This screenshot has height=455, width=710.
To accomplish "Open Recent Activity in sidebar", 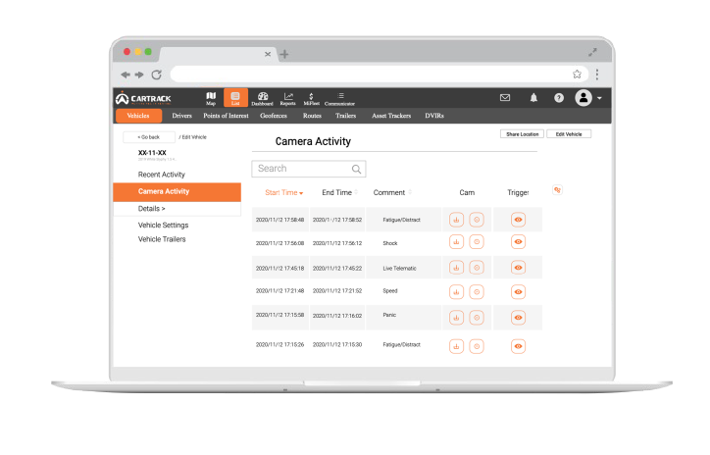I will tap(162, 175).
